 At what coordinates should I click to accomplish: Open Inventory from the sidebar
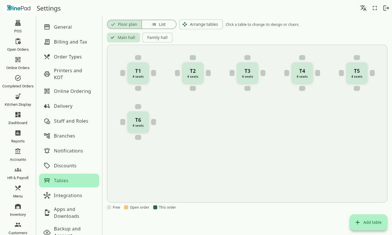point(18,209)
